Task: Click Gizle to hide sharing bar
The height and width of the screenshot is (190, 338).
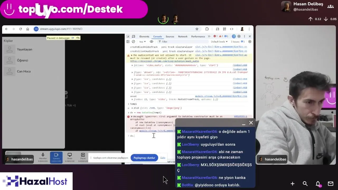Action: [x=163, y=158]
